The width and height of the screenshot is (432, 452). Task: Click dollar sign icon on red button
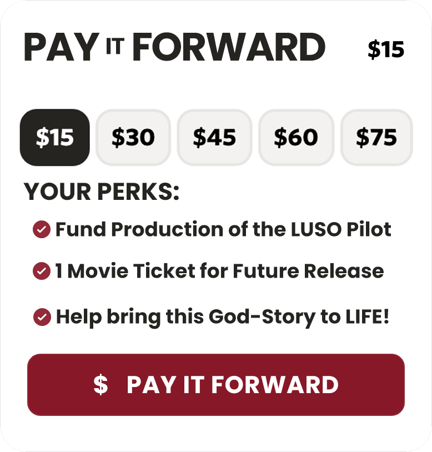click(x=101, y=384)
